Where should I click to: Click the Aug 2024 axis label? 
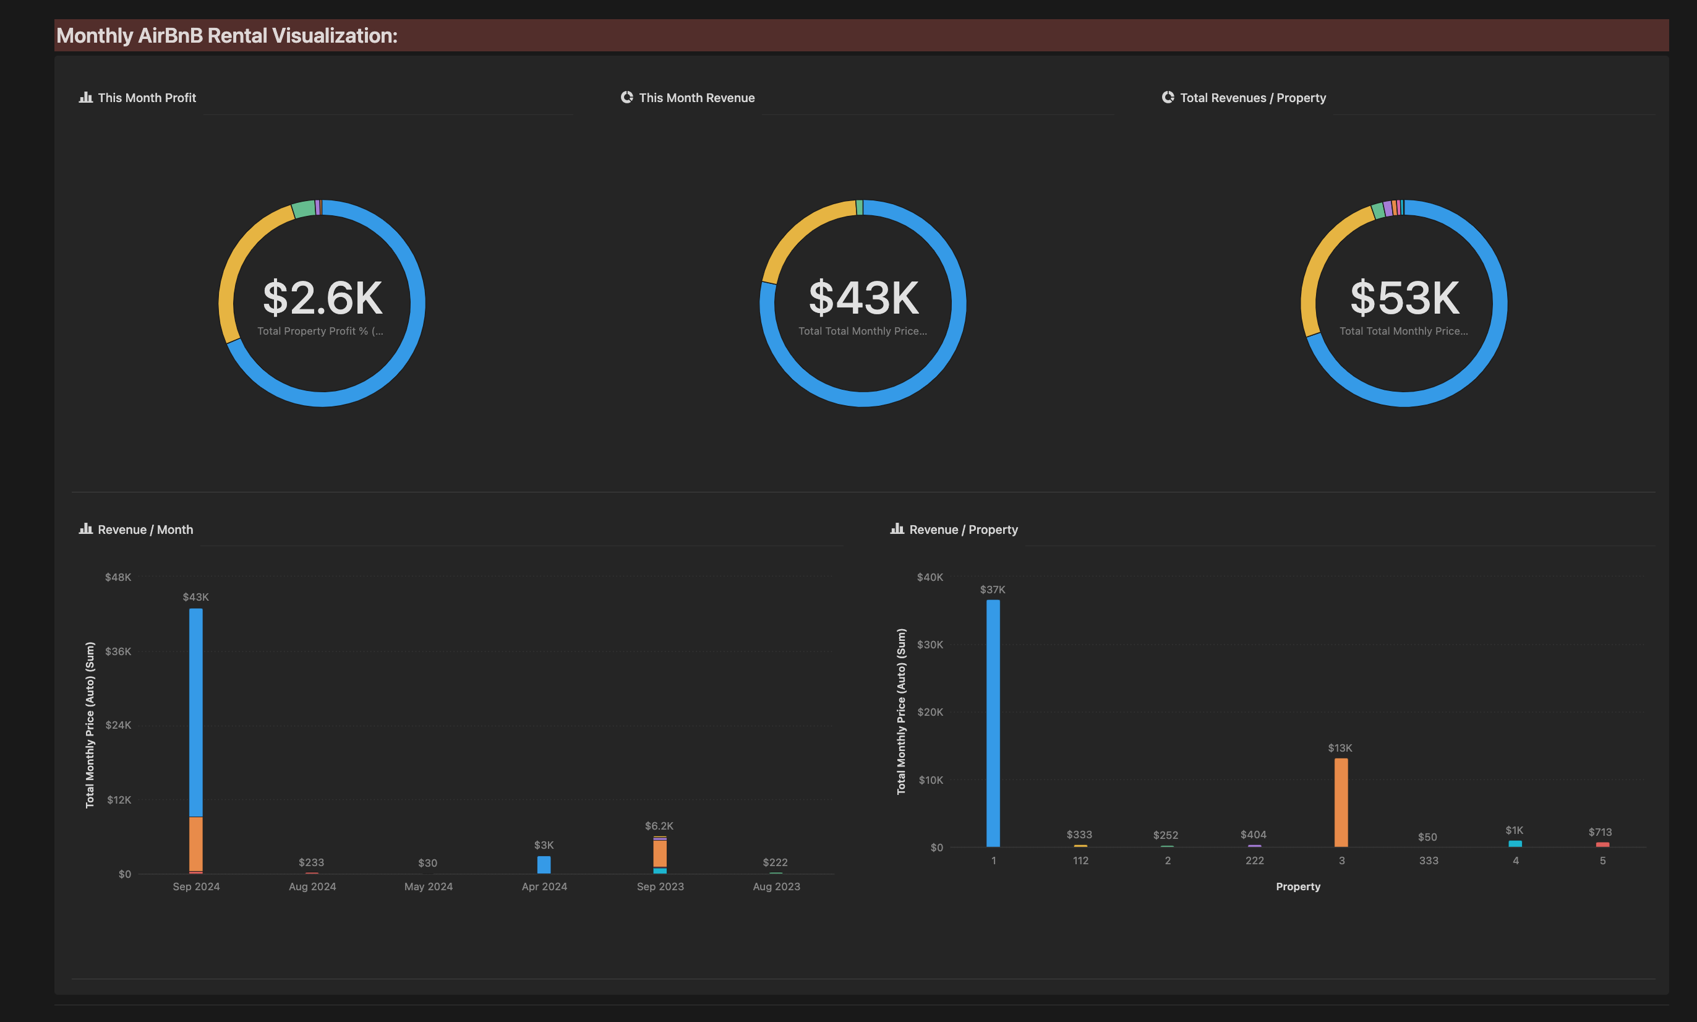point(312,887)
